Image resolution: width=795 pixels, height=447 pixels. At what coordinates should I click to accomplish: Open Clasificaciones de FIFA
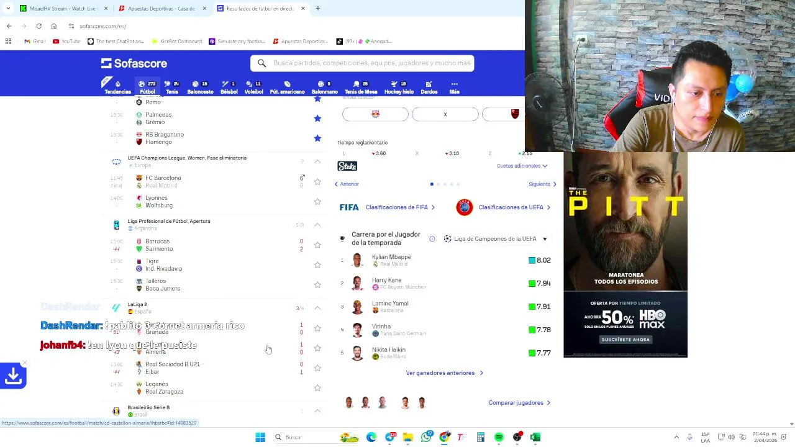click(387, 207)
